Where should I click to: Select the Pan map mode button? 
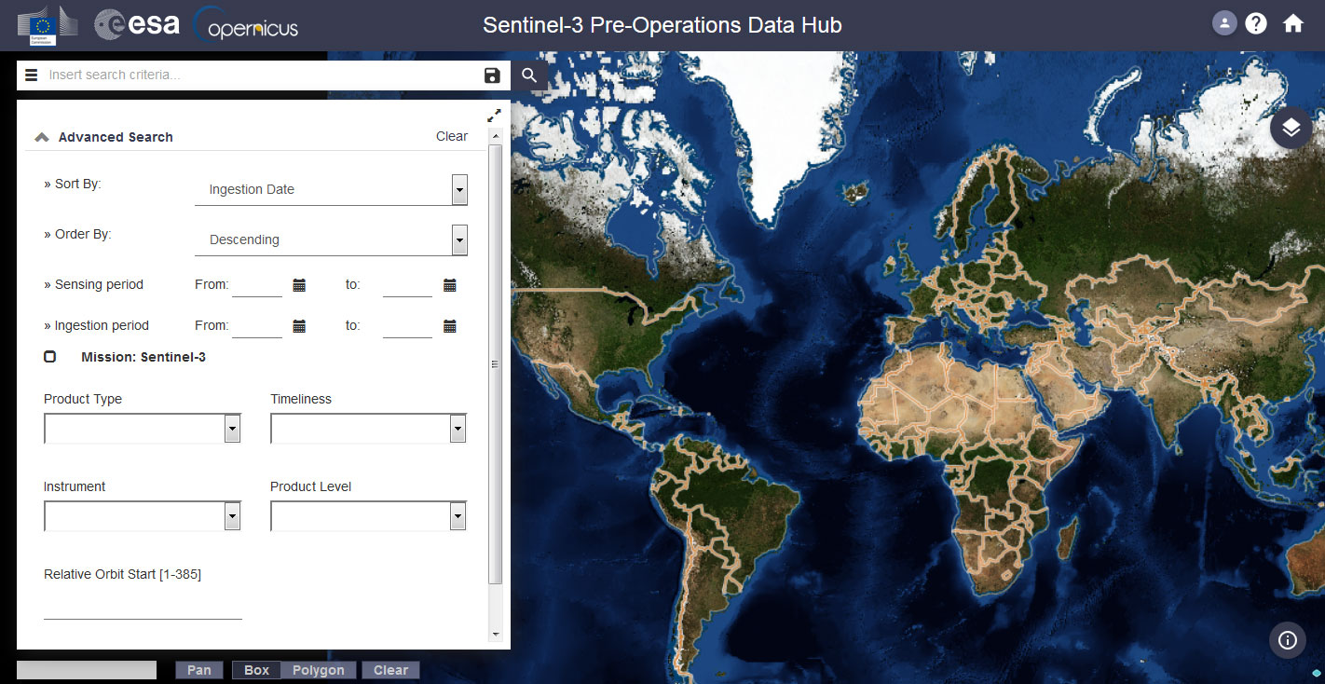pos(199,670)
